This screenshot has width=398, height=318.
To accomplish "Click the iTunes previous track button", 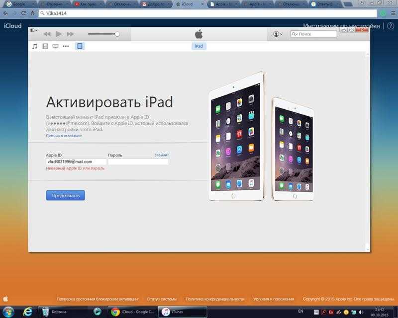I will pos(47,34).
